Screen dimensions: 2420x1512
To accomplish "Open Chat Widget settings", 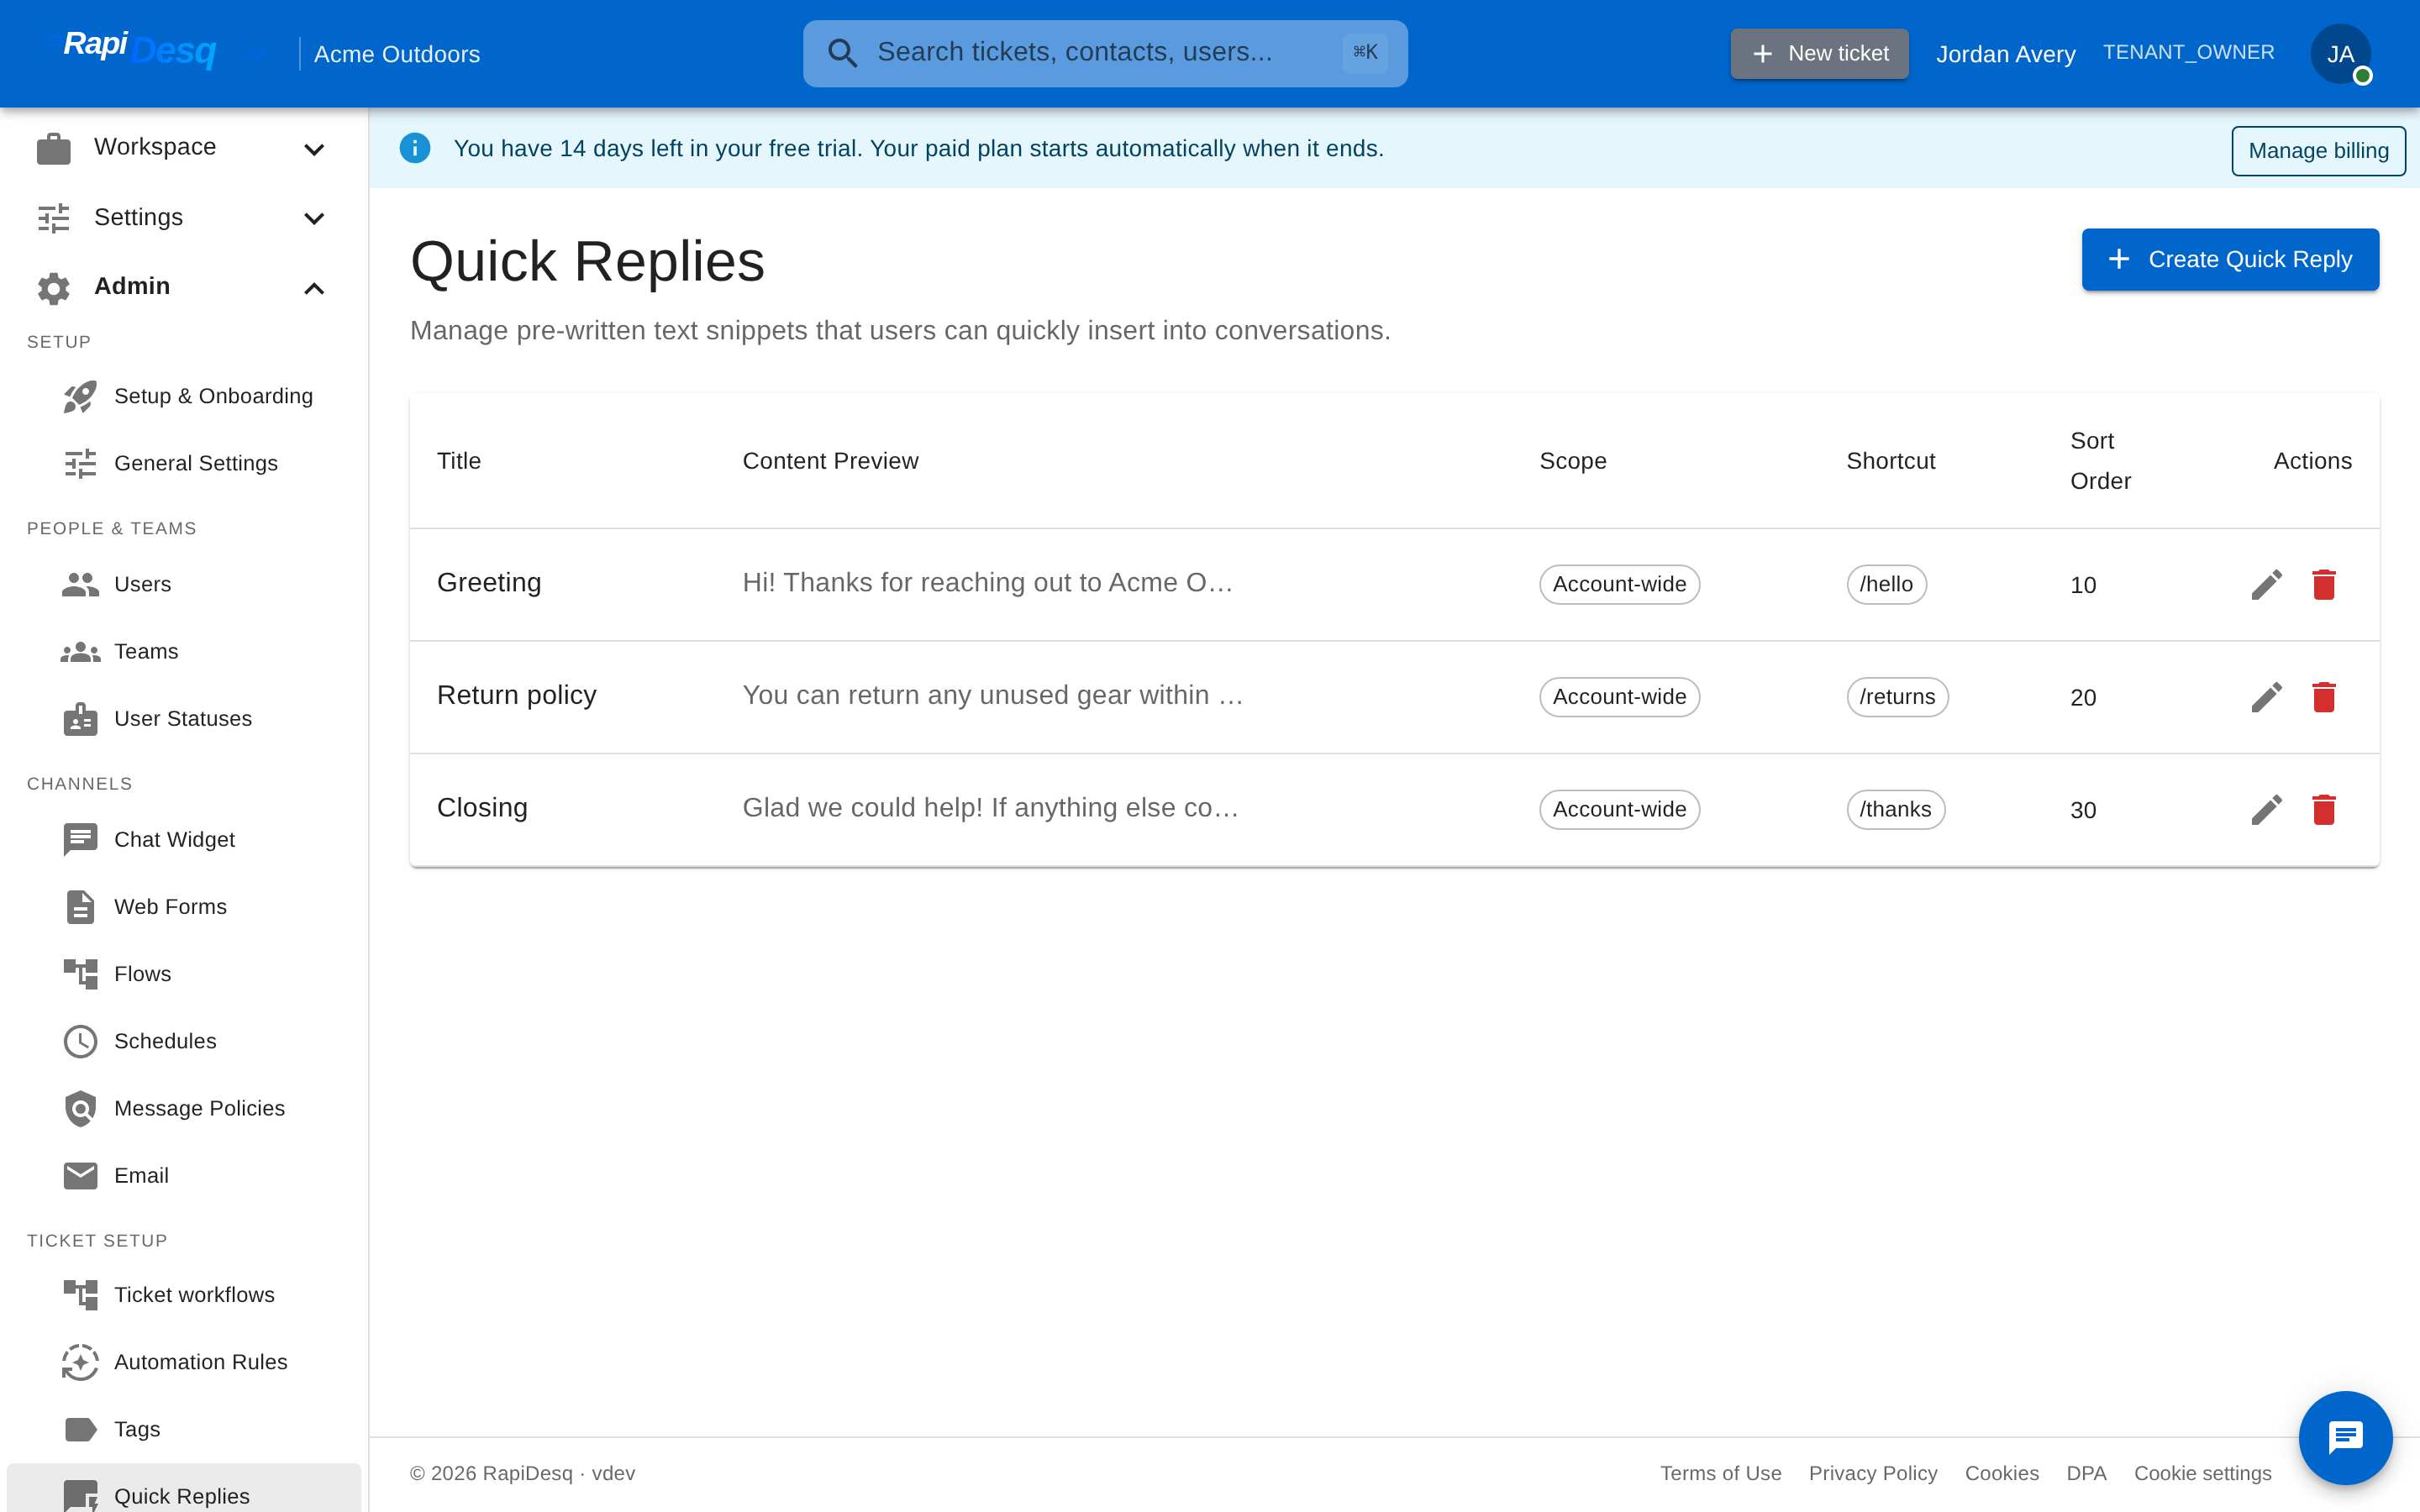I will point(184,840).
